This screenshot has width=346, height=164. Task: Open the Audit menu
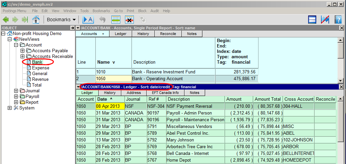pyautogui.click(x=154, y=11)
